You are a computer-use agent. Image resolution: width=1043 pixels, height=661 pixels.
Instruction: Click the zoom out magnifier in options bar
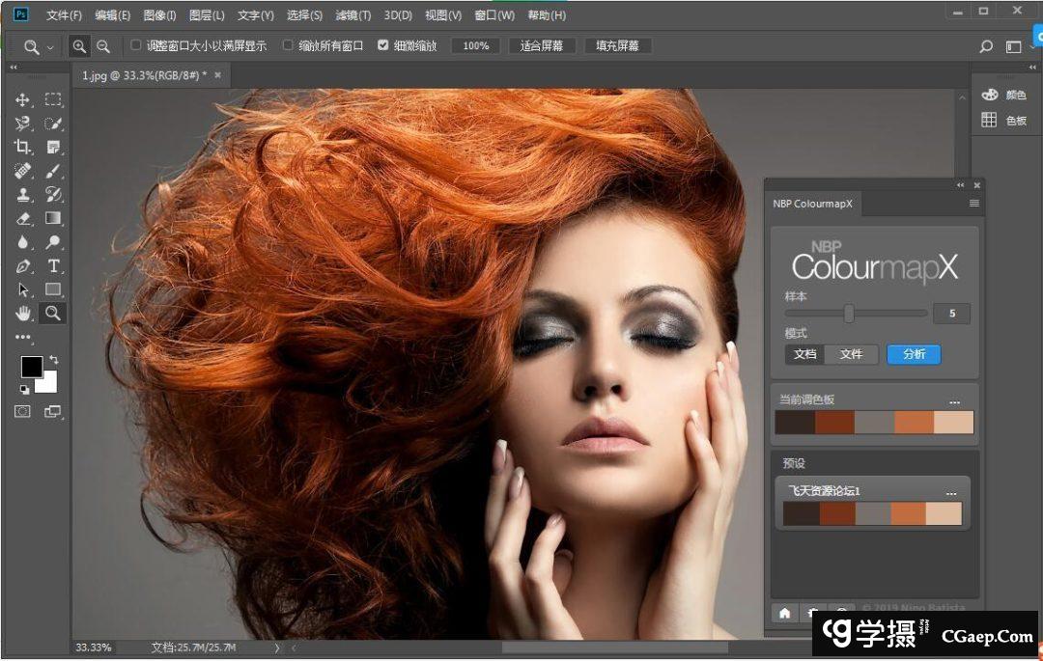tap(103, 46)
